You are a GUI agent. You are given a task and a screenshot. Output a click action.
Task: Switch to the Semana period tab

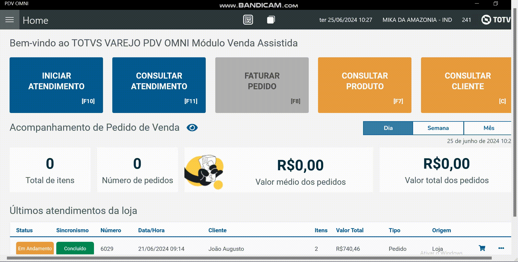pyautogui.click(x=438, y=128)
